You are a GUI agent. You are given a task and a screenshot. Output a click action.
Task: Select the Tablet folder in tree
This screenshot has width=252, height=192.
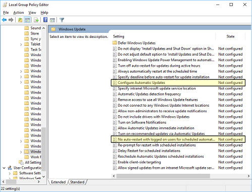pyautogui.click(x=32, y=44)
